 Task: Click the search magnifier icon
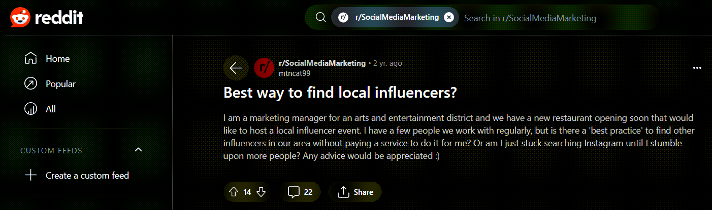coord(320,17)
